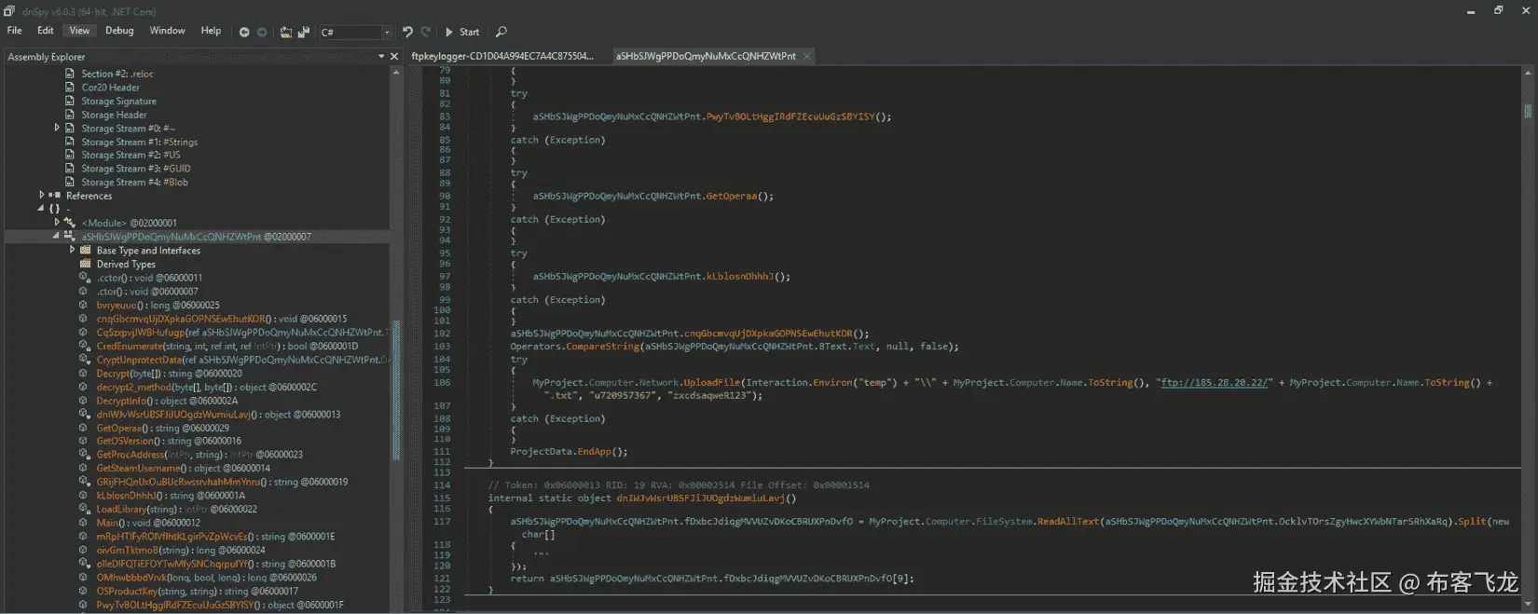Select the GetOSVersion() method in tree

[169, 441]
